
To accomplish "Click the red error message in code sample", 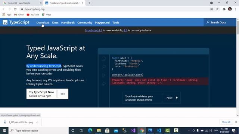I will [x=159, y=82].
